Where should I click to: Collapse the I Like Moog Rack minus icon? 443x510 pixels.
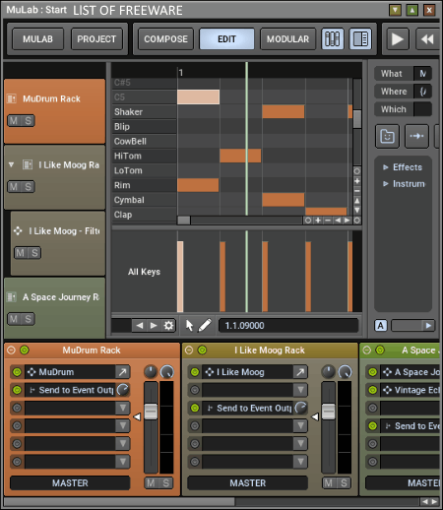189,351
